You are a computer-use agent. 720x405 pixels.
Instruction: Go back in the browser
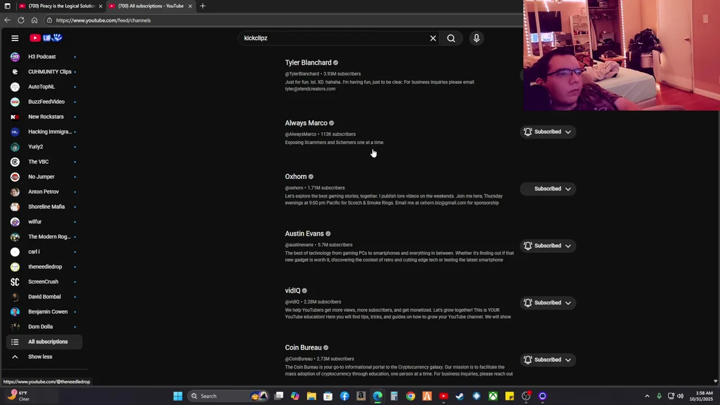(7, 20)
